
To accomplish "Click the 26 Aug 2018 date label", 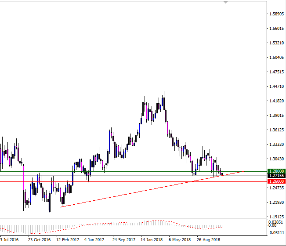I will tap(209, 239).
